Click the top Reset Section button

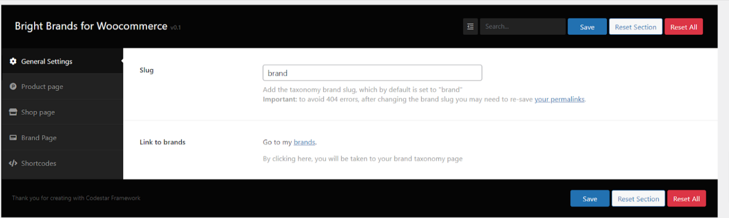pos(635,27)
